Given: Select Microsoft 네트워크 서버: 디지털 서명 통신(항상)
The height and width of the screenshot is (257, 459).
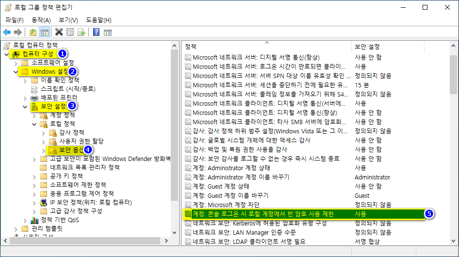Looking at the screenshot, I should [256, 57].
